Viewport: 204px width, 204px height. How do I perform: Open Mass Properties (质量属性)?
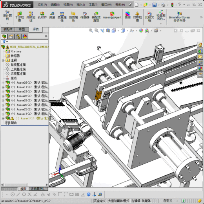click(62, 17)
